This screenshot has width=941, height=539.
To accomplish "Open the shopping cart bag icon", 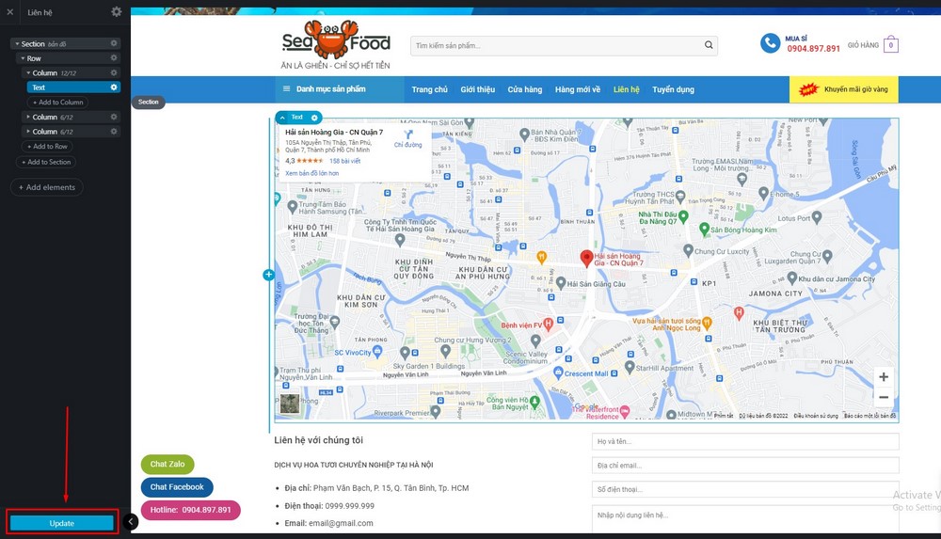I will (891, 44).
